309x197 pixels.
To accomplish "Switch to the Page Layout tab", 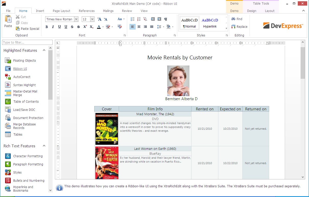I will [62, 11].
